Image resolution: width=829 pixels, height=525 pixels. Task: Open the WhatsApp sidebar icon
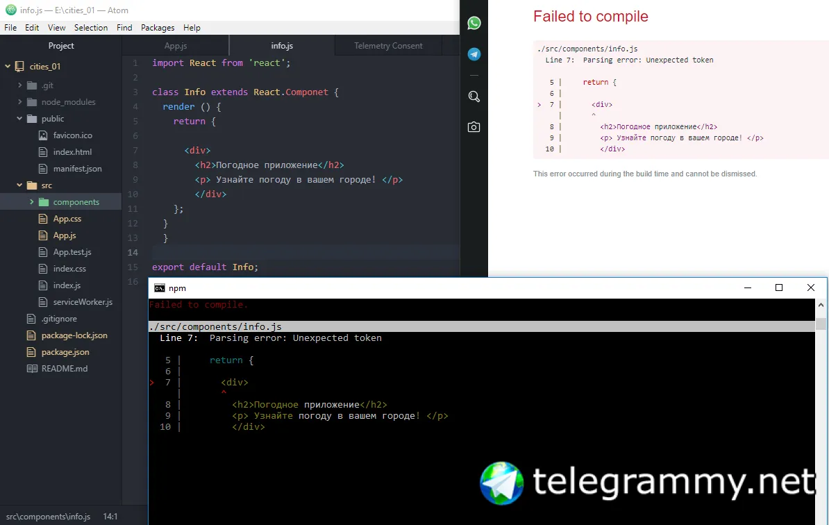(x=474, y=23)
